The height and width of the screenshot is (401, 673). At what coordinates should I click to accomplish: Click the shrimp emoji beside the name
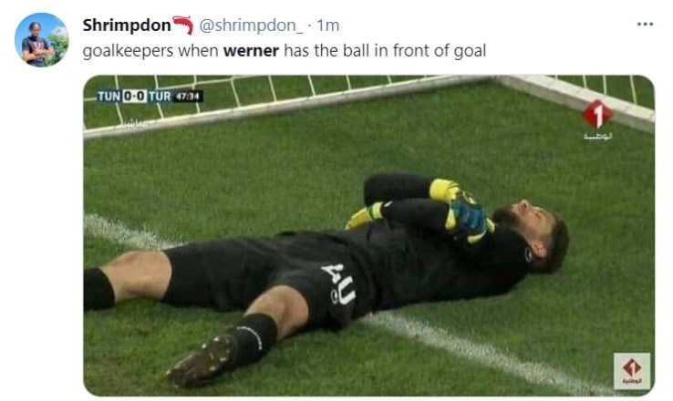pos(183,25)
